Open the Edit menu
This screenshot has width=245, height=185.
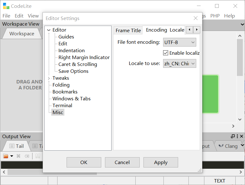click(x=19, y=16)
